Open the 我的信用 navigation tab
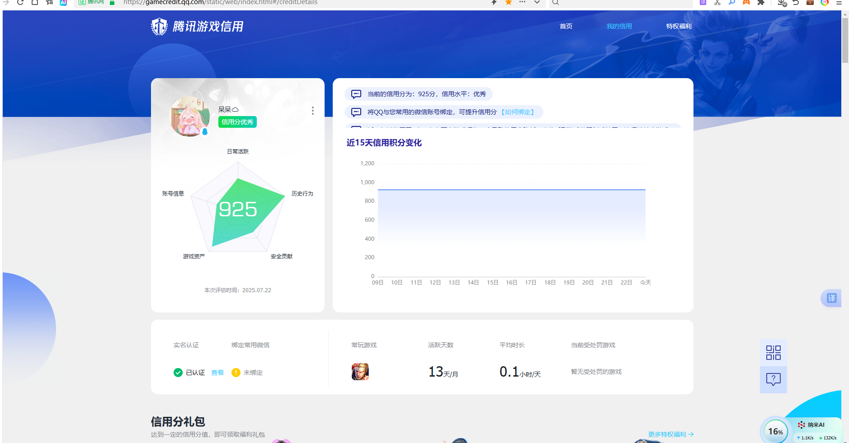This screenshot has height=443, width=849. tap(619, 26)
